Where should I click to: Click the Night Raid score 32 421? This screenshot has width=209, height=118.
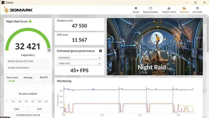tap(28, 46)
